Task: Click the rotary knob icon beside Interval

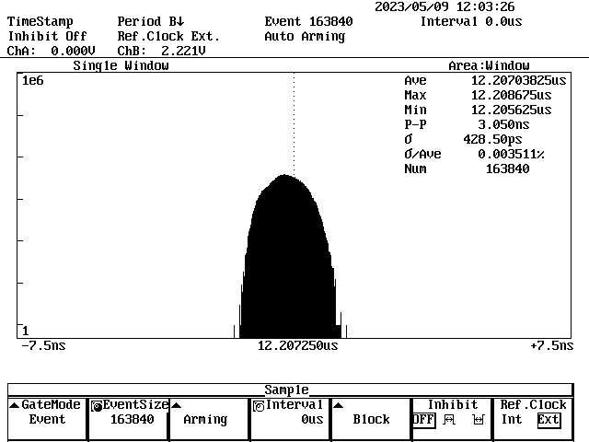Action: tap(259, 405)
